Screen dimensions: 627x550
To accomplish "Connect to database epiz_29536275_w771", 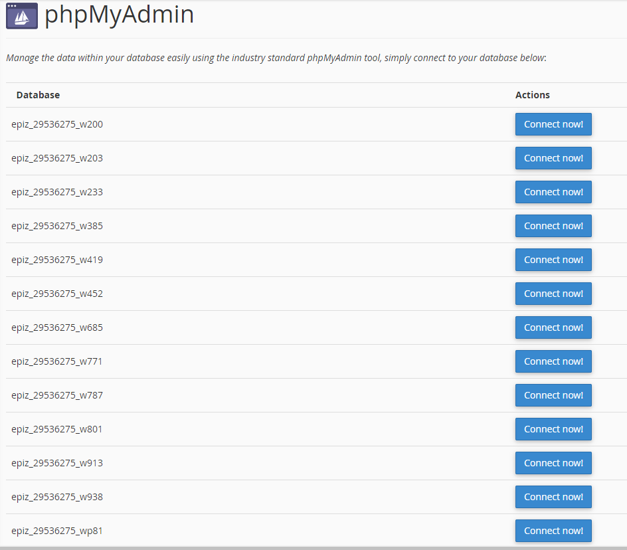I will [x=553, y=361].
